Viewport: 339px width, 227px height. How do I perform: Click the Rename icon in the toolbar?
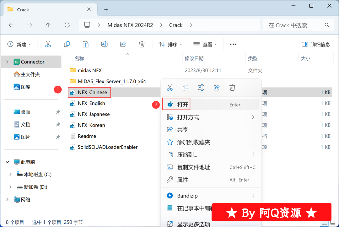[104, 44]
